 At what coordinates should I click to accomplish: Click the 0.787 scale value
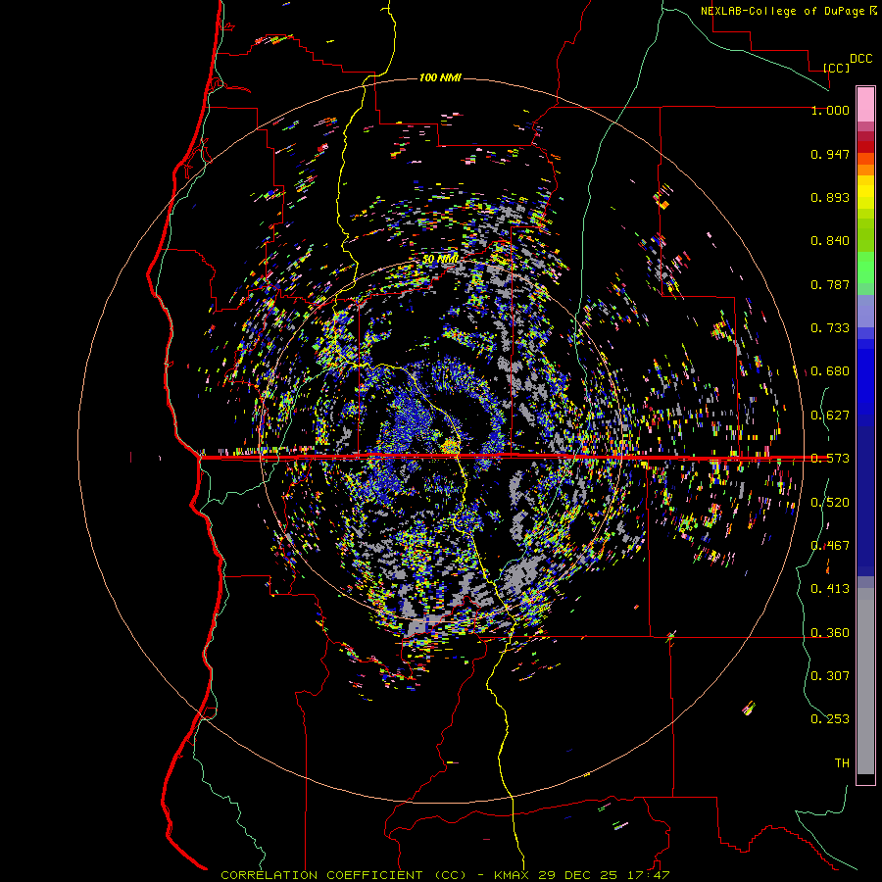point(830,284)
